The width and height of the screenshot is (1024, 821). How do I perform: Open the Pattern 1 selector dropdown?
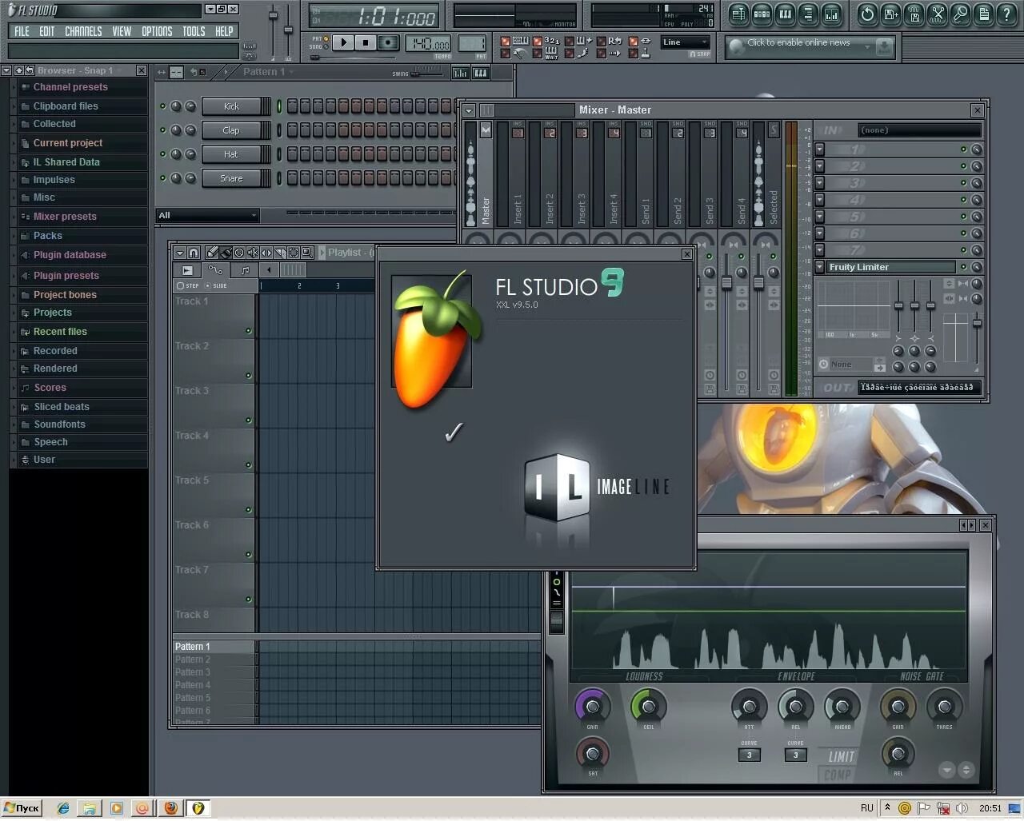click(268, 72)
